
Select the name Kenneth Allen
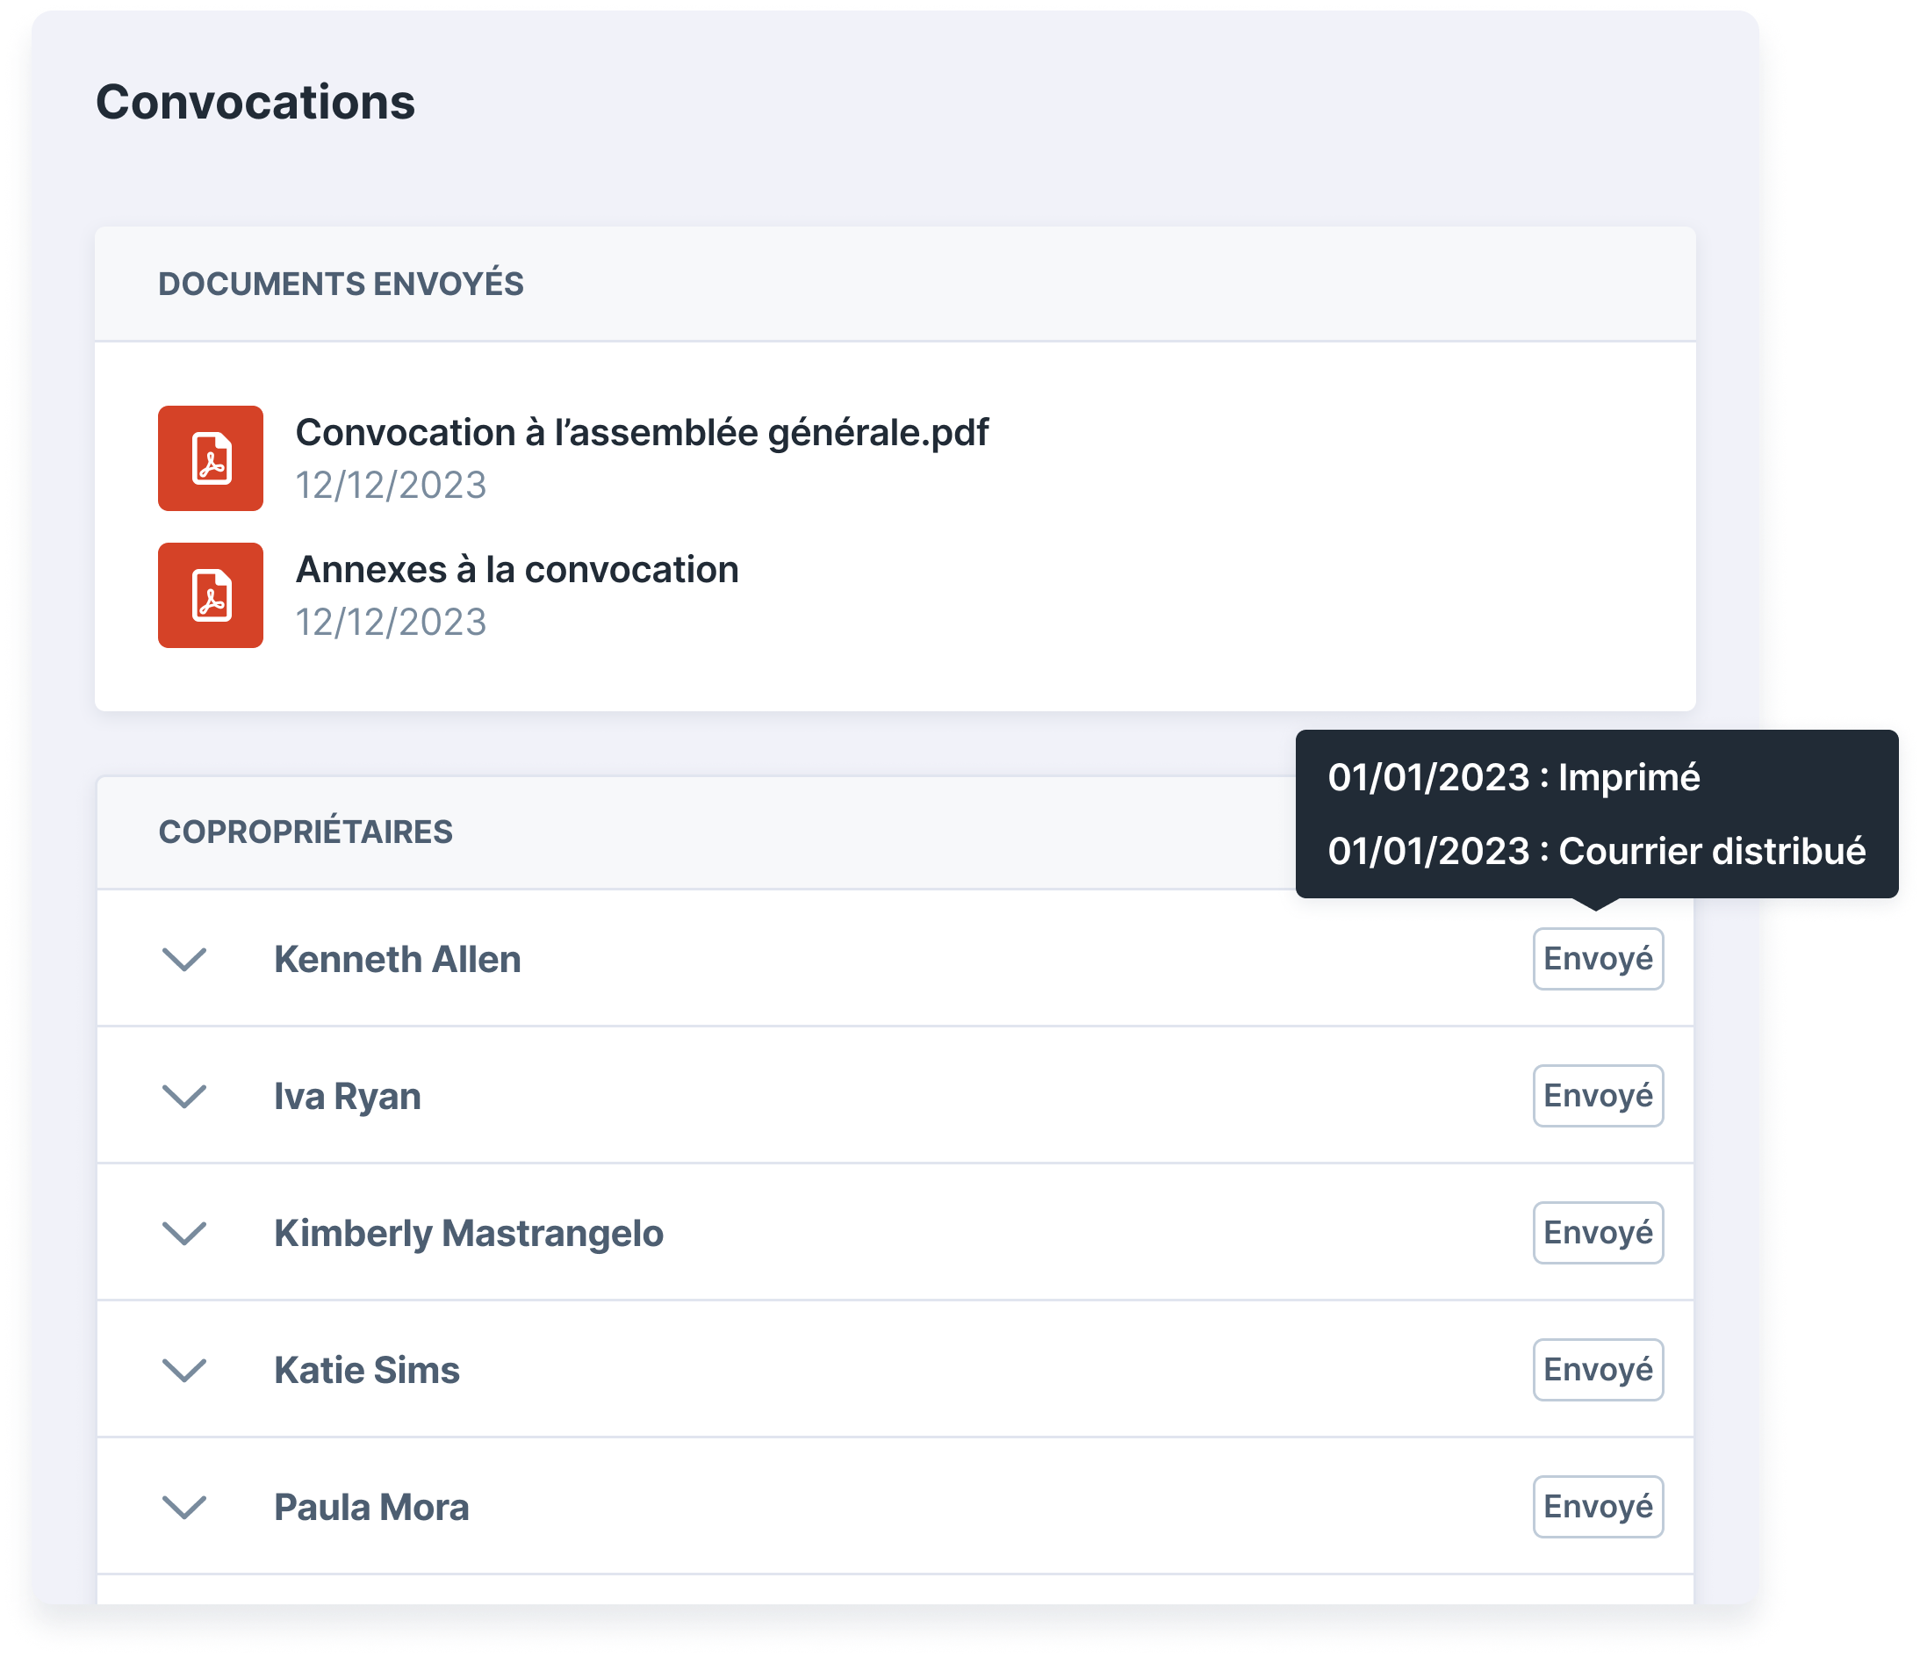tap(398, 959)
